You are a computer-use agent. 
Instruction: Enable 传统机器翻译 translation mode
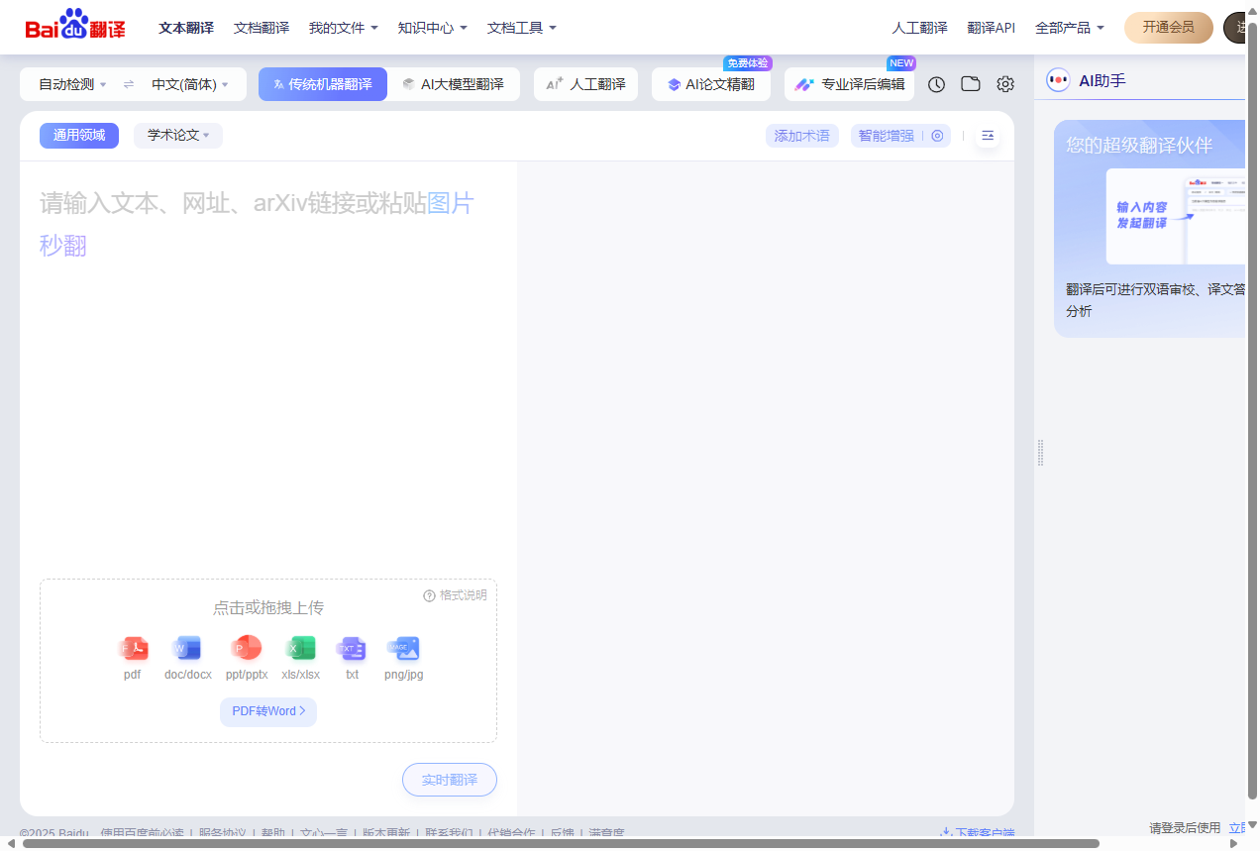322,84
